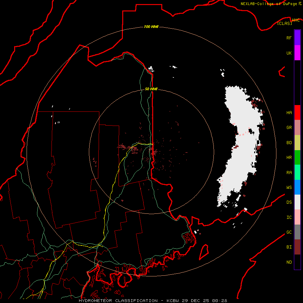Select the BD yellow legend block
The width and height of the screenshot is (303, 303).
coord(297,143)
